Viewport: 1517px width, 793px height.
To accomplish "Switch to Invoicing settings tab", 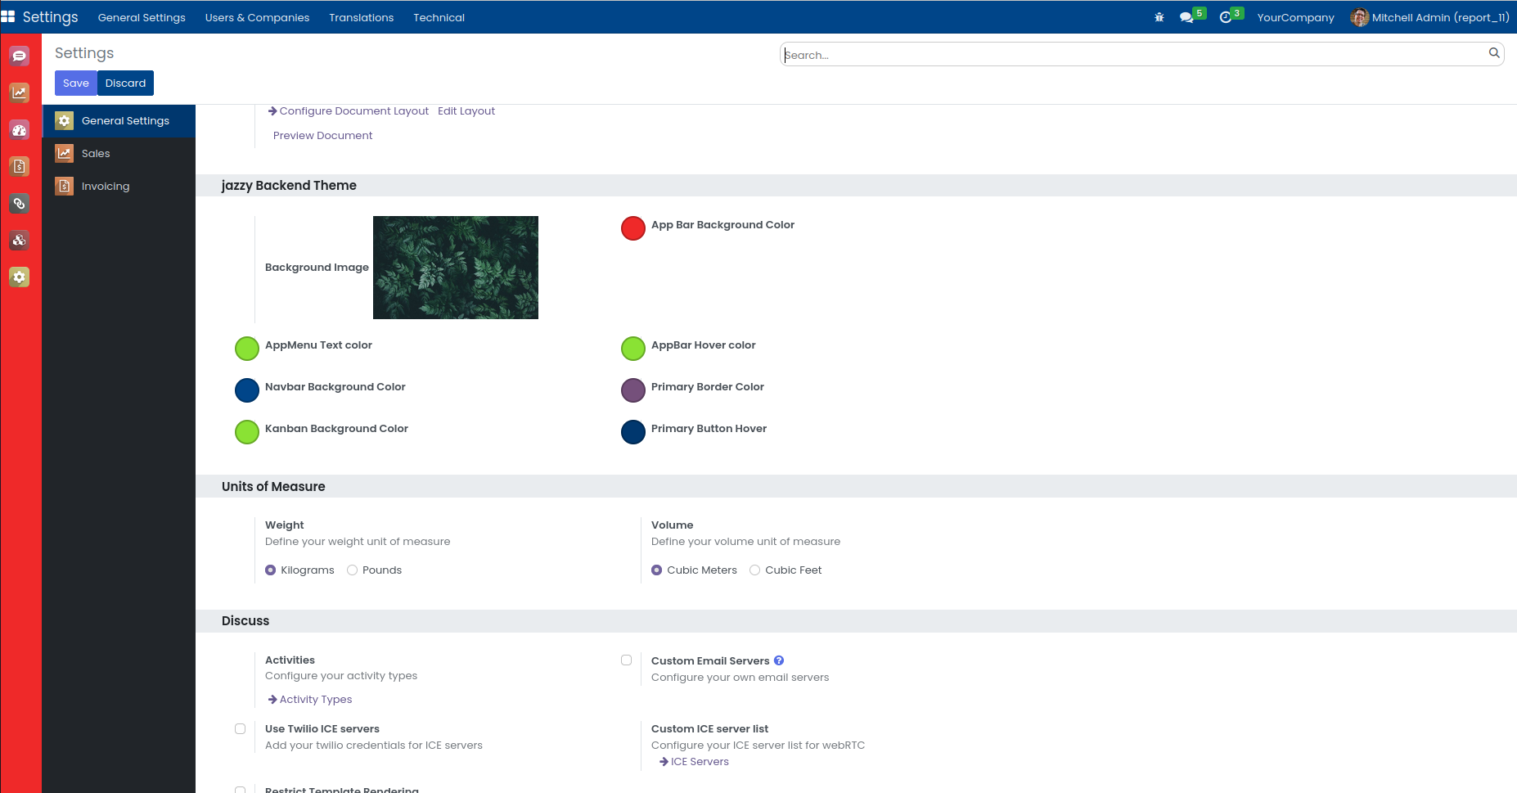I will (x=106, y=187).
